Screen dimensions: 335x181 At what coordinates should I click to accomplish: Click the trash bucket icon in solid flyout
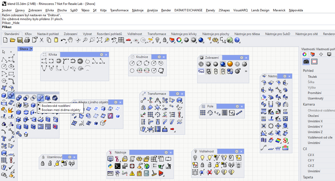(26, 134)
